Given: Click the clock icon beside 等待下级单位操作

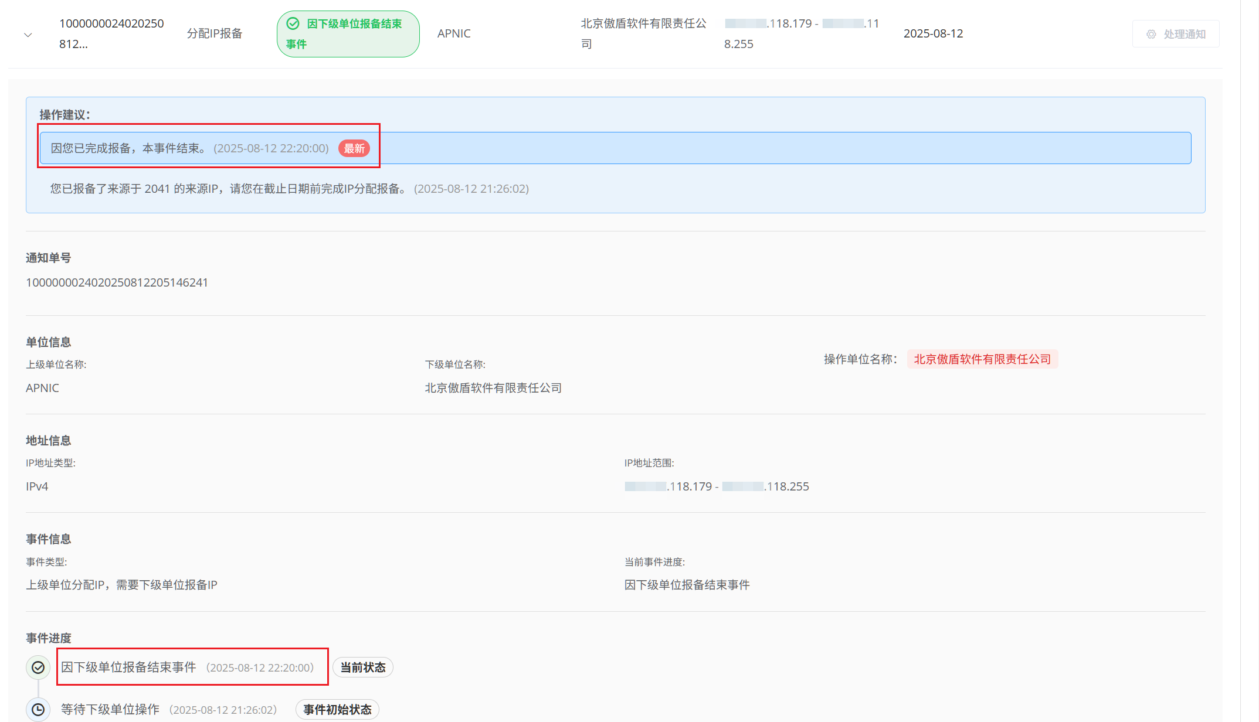Looking at the screenshot, I should point(38,710).
